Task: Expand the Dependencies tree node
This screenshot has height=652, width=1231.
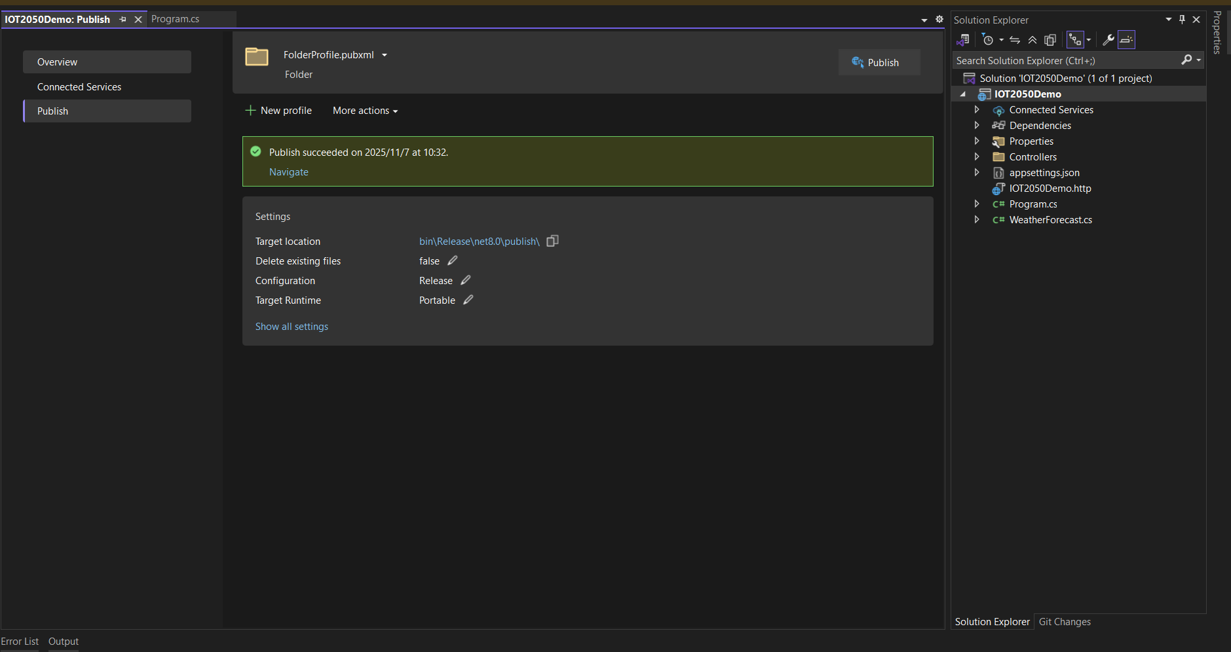Action: coord(977,126)
